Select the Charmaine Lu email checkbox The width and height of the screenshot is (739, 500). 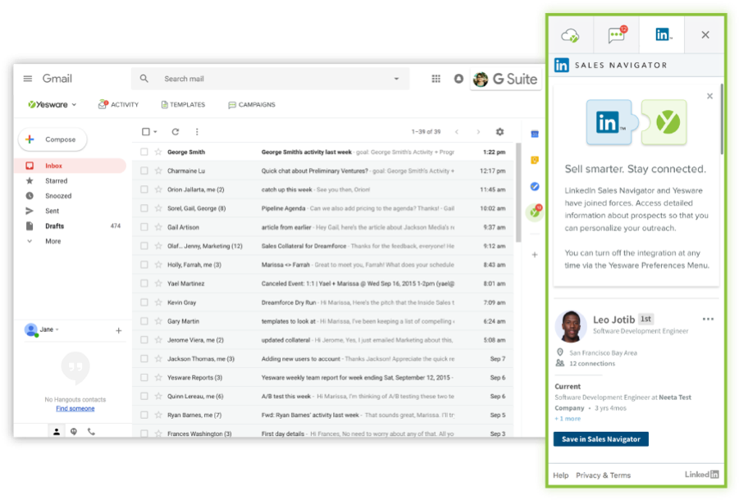144,171
